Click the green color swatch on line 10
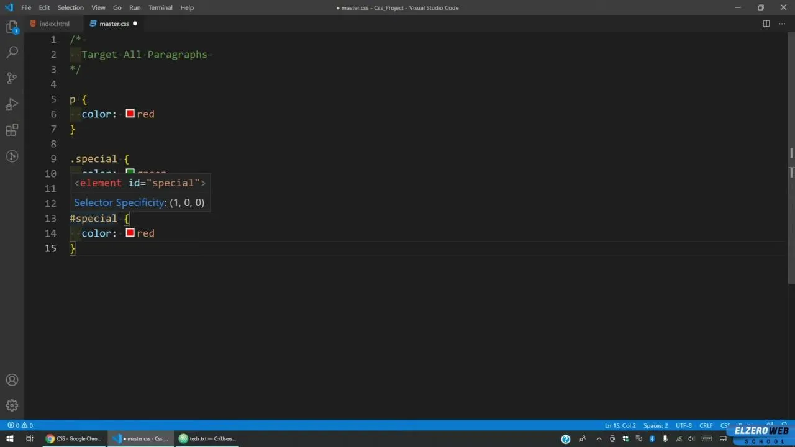Image resolution: width=795 pixels, height=447 pixels. point(130,172)
